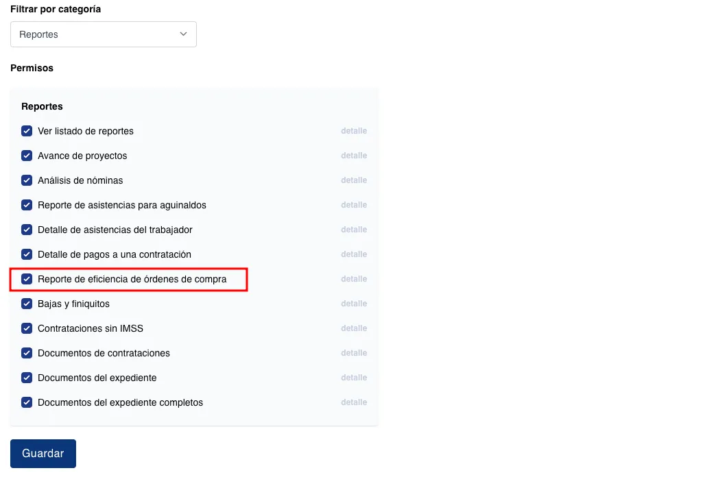The width and height of the screenshot is (705, 477).
Task: Click detalle next to Avance de proyectos
Action: pos(354,156)
